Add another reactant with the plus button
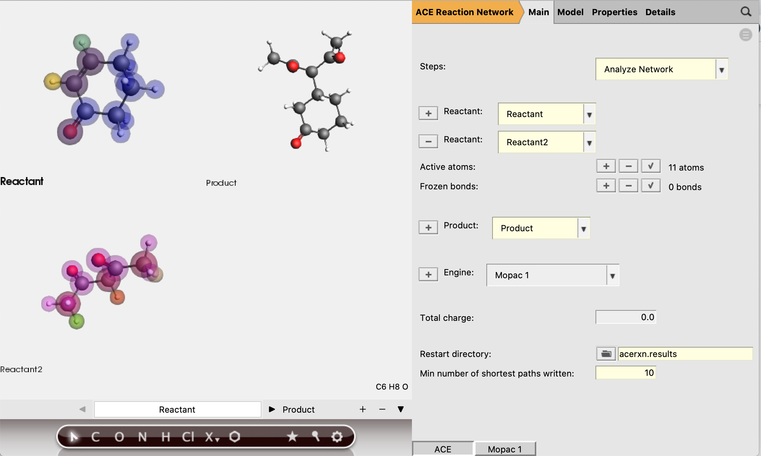Viewport: 761px width, 456px height. (428, 113)
